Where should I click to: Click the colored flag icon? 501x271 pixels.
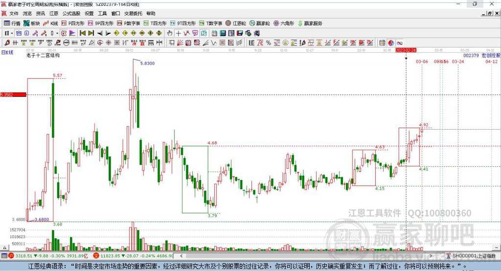click(72, 33)
